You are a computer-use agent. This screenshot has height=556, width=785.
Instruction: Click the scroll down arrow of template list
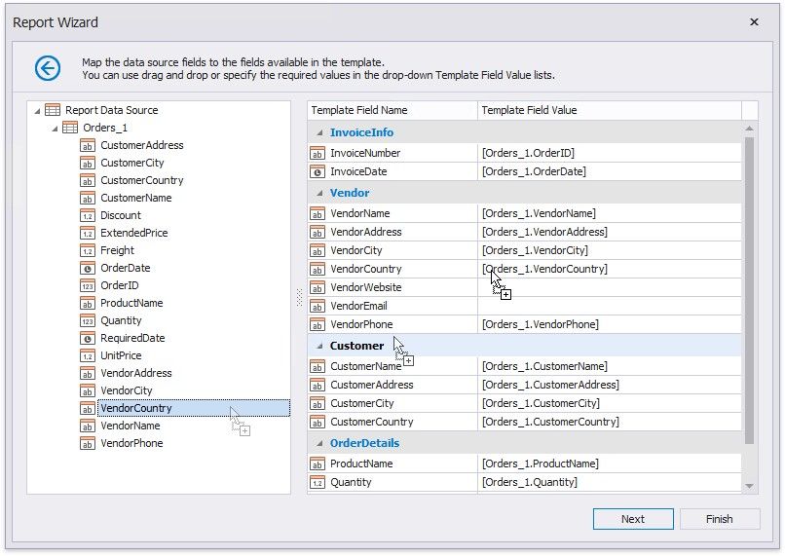(x=749, y=485)
